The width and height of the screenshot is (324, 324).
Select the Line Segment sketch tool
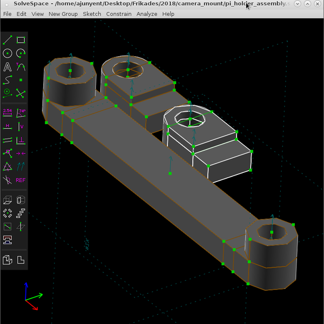8,40
